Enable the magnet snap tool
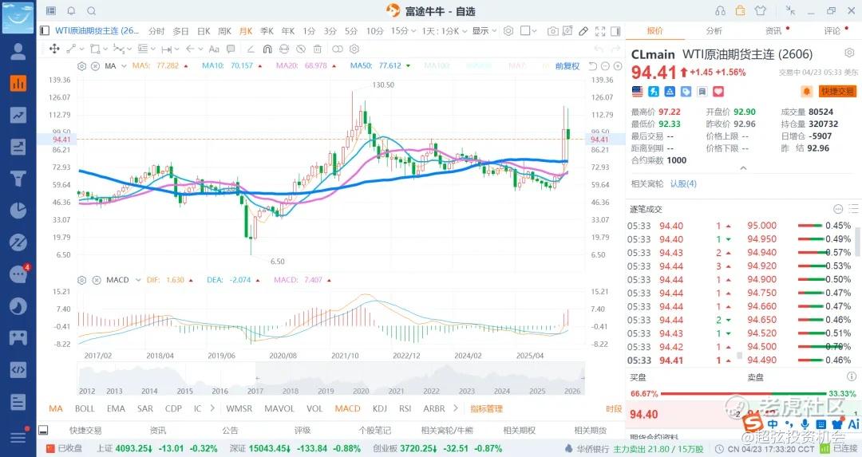This screenshot has width=862, height=457. pyautogui.click(x=267, y=49)
